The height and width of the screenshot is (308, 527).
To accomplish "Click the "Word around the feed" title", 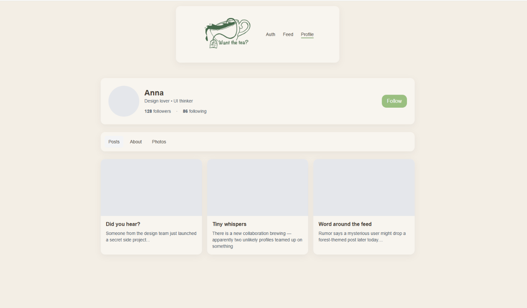I will tap(345, 224).
